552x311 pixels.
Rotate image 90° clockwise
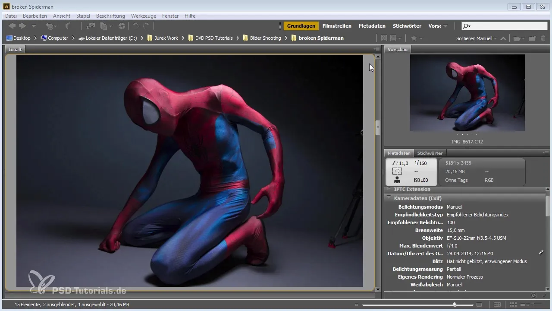(146, 26)
